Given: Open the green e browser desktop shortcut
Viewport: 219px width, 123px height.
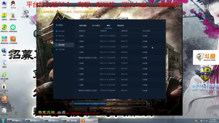Looking at the screenshot, I should click(4, 77).
